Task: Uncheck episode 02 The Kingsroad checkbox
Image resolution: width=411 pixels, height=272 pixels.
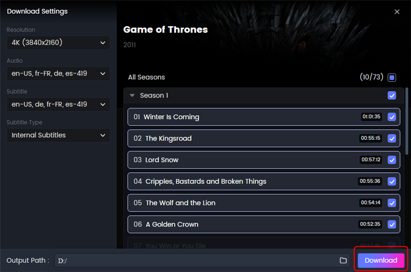Action: tap(392, 138)
